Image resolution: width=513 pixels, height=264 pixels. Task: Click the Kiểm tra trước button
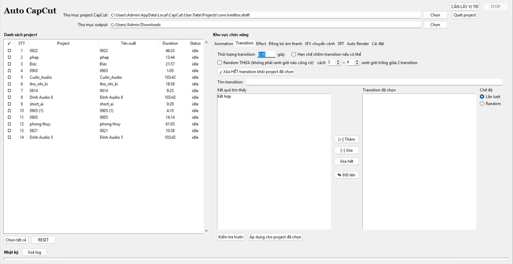(231, 237)
